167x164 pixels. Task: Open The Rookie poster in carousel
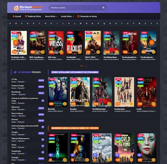pyautogui.click(x=19, y=43)
